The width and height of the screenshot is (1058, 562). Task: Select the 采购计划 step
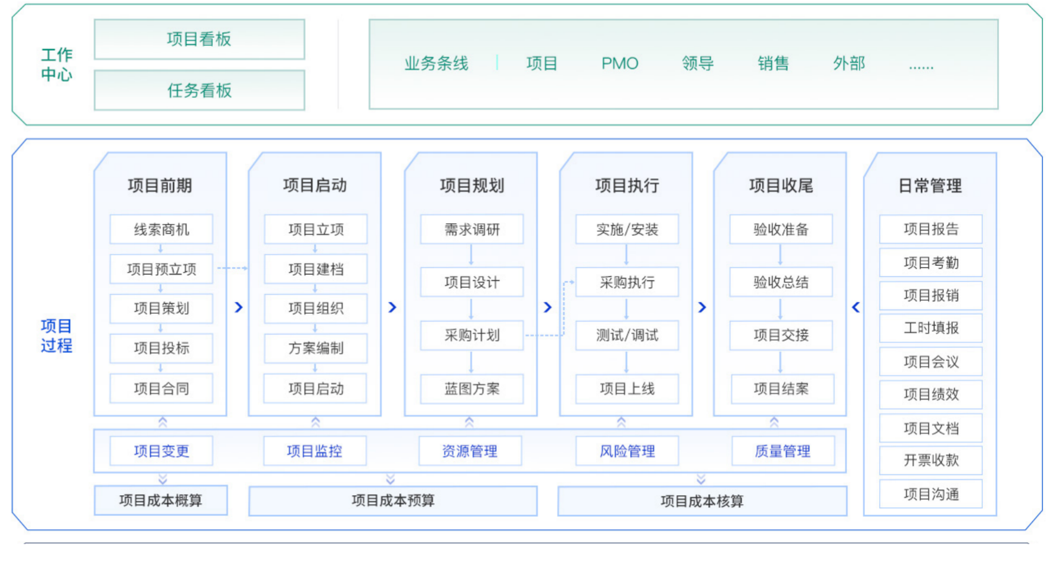472,335
